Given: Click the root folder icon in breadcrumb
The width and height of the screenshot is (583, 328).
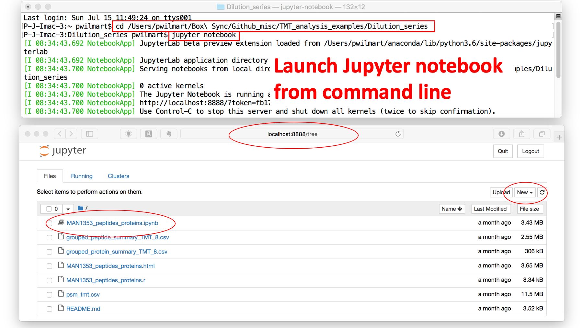Looking at the screenshot, I should (x=81, y=208).
